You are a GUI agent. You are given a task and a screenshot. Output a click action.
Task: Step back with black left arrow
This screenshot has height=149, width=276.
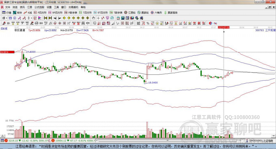55,18
